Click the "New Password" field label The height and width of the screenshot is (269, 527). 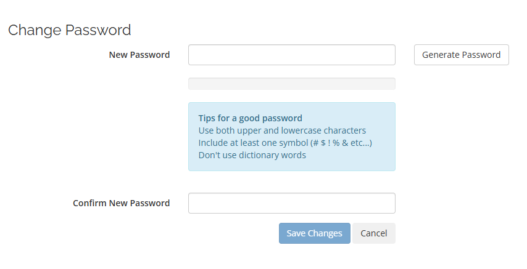(x=139, y=55)
